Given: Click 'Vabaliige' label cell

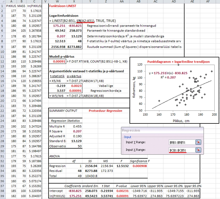Looking at the screenshot, I should [106, 86].
